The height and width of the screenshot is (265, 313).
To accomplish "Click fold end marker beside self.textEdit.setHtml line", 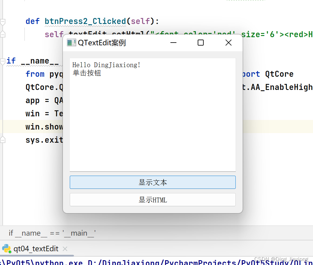I will click(3, 34).
